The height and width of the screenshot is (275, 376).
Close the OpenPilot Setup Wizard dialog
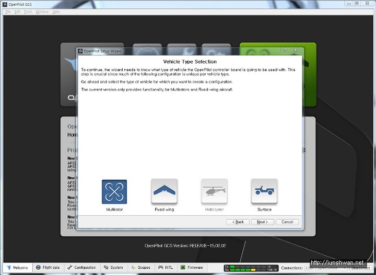coord(296,50)
